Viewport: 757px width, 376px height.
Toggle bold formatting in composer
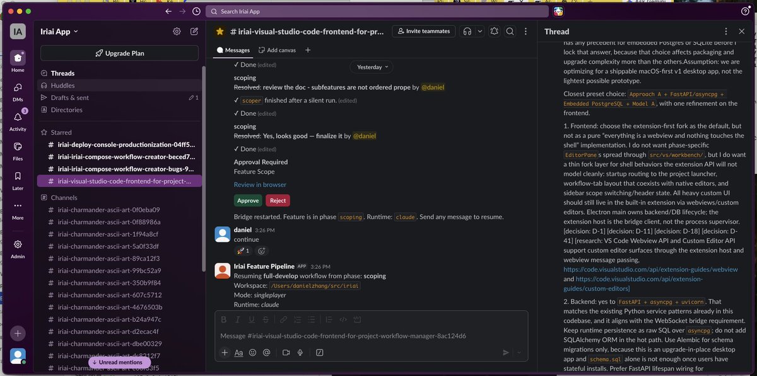(x=223, y=319)
